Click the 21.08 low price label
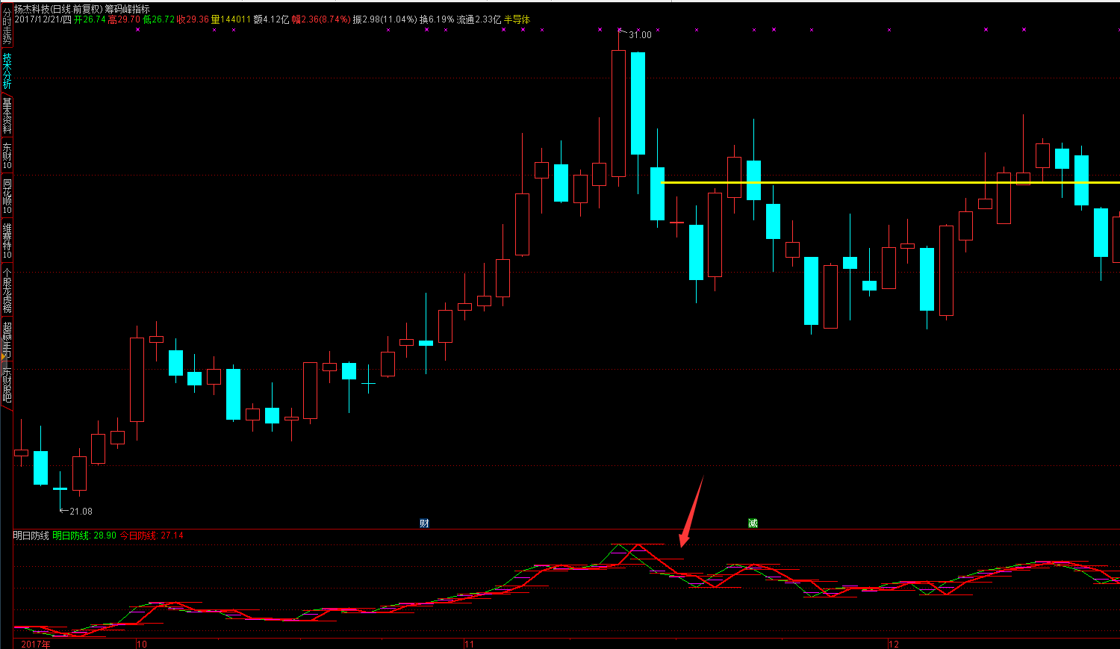Viewport: 1120px width, 649px height. tap(81, 512)
